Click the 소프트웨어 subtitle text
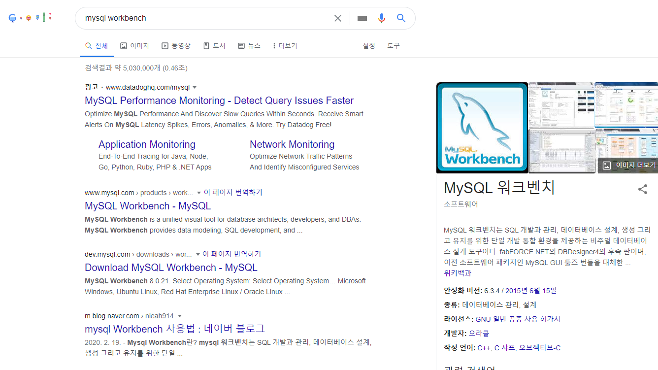This screenshot has height=370, width=658. (461, 204)
